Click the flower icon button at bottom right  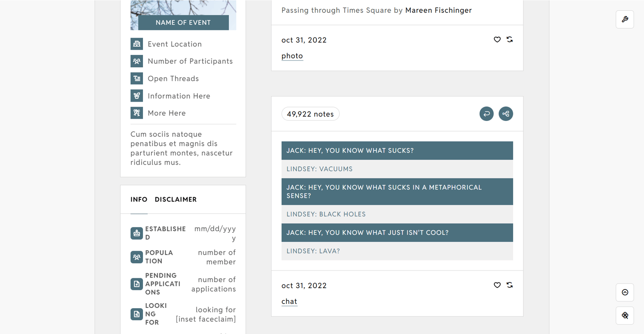point(625,316)
